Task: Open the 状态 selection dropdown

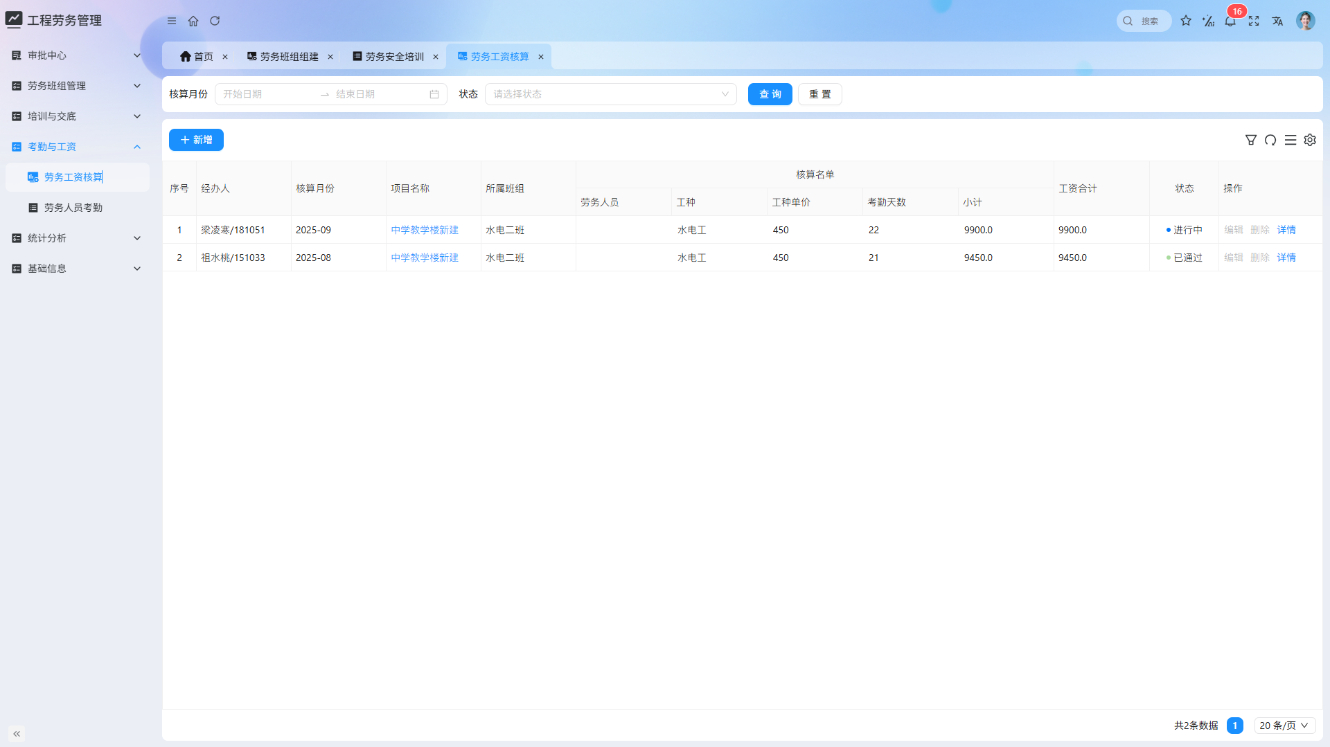Action: 610,94
